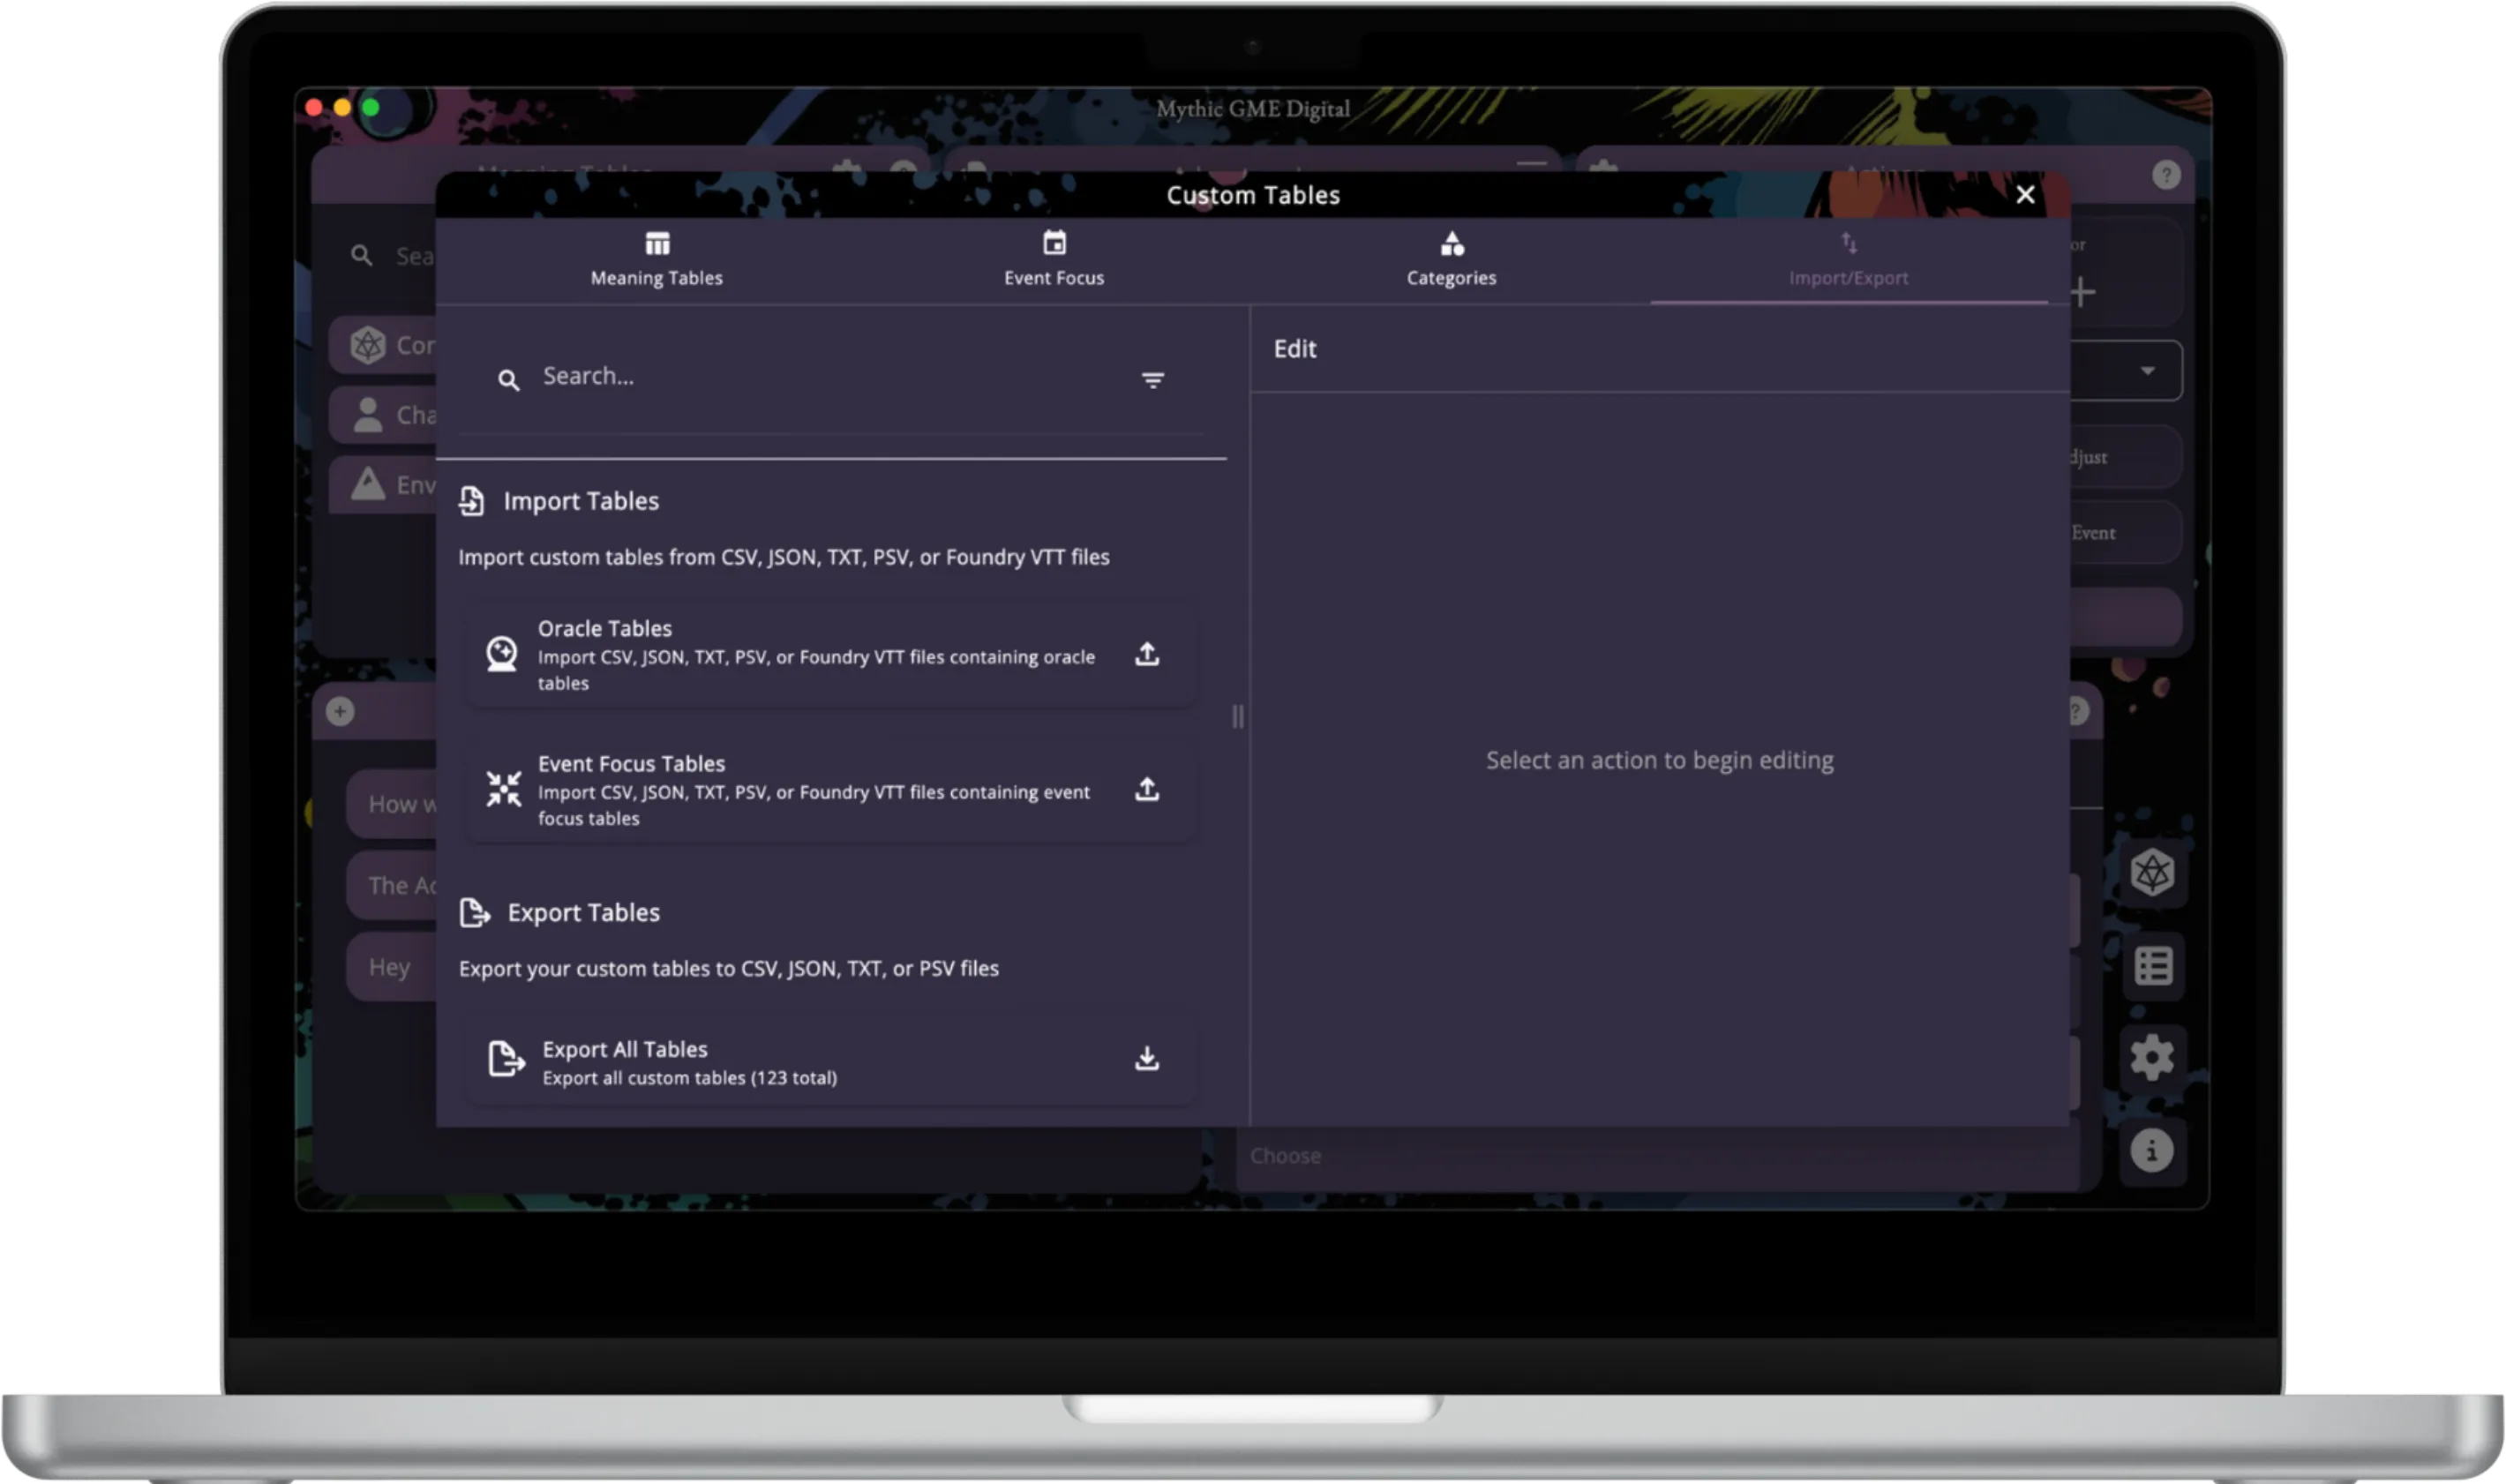Click the upload icon for Event Focus Tables
This screenshot has width=2506, height=1484.
(1147, 789)
